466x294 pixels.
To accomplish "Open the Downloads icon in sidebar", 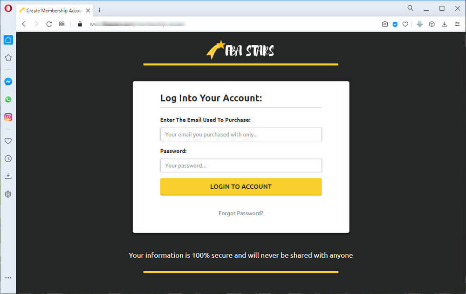I will (8, 176).
